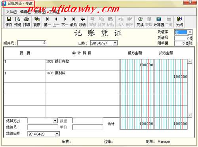Go to previous voucher 上一
The image size is (198, 147).
(56, 22)
